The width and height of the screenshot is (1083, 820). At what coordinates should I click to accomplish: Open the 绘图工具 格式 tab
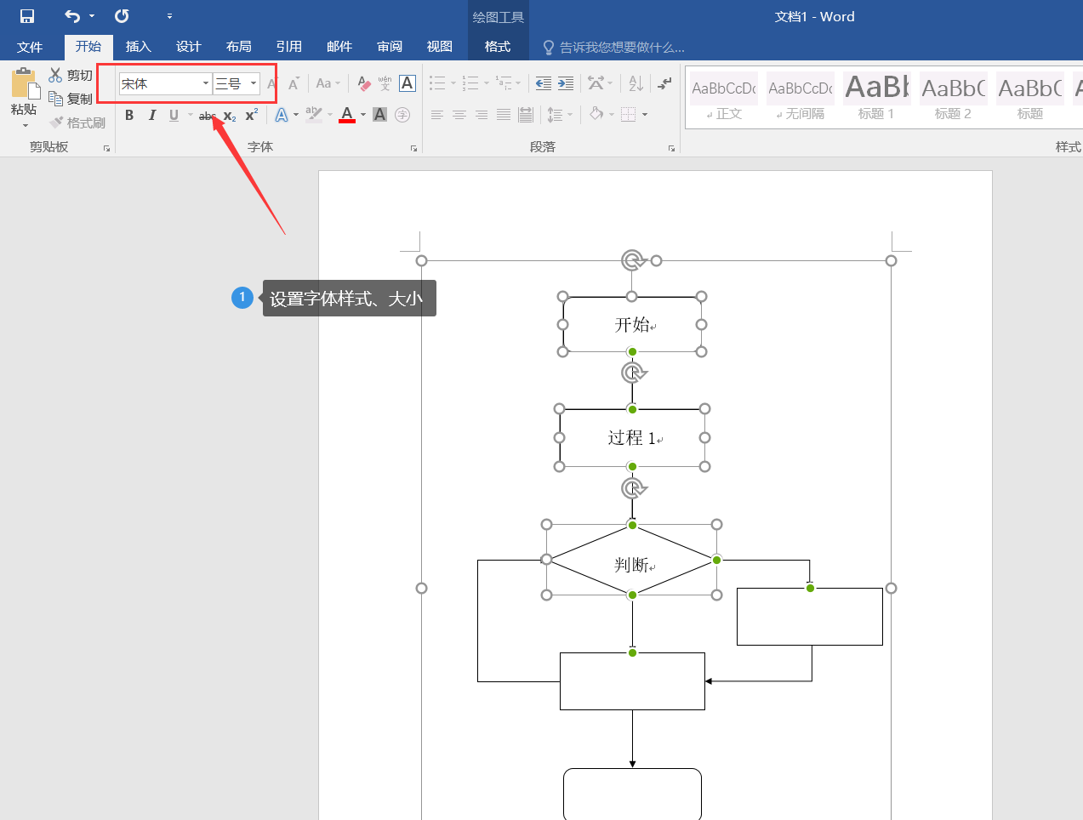[x=498, y=47]
